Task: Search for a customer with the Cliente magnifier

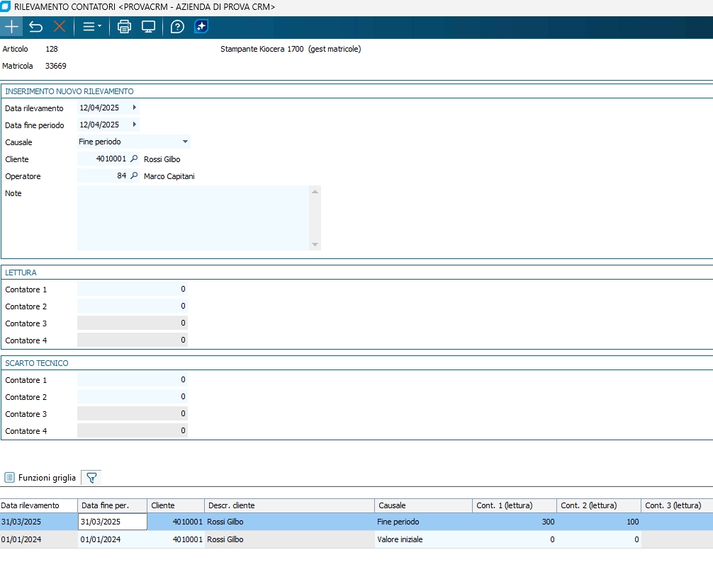Action: point(134,159)
